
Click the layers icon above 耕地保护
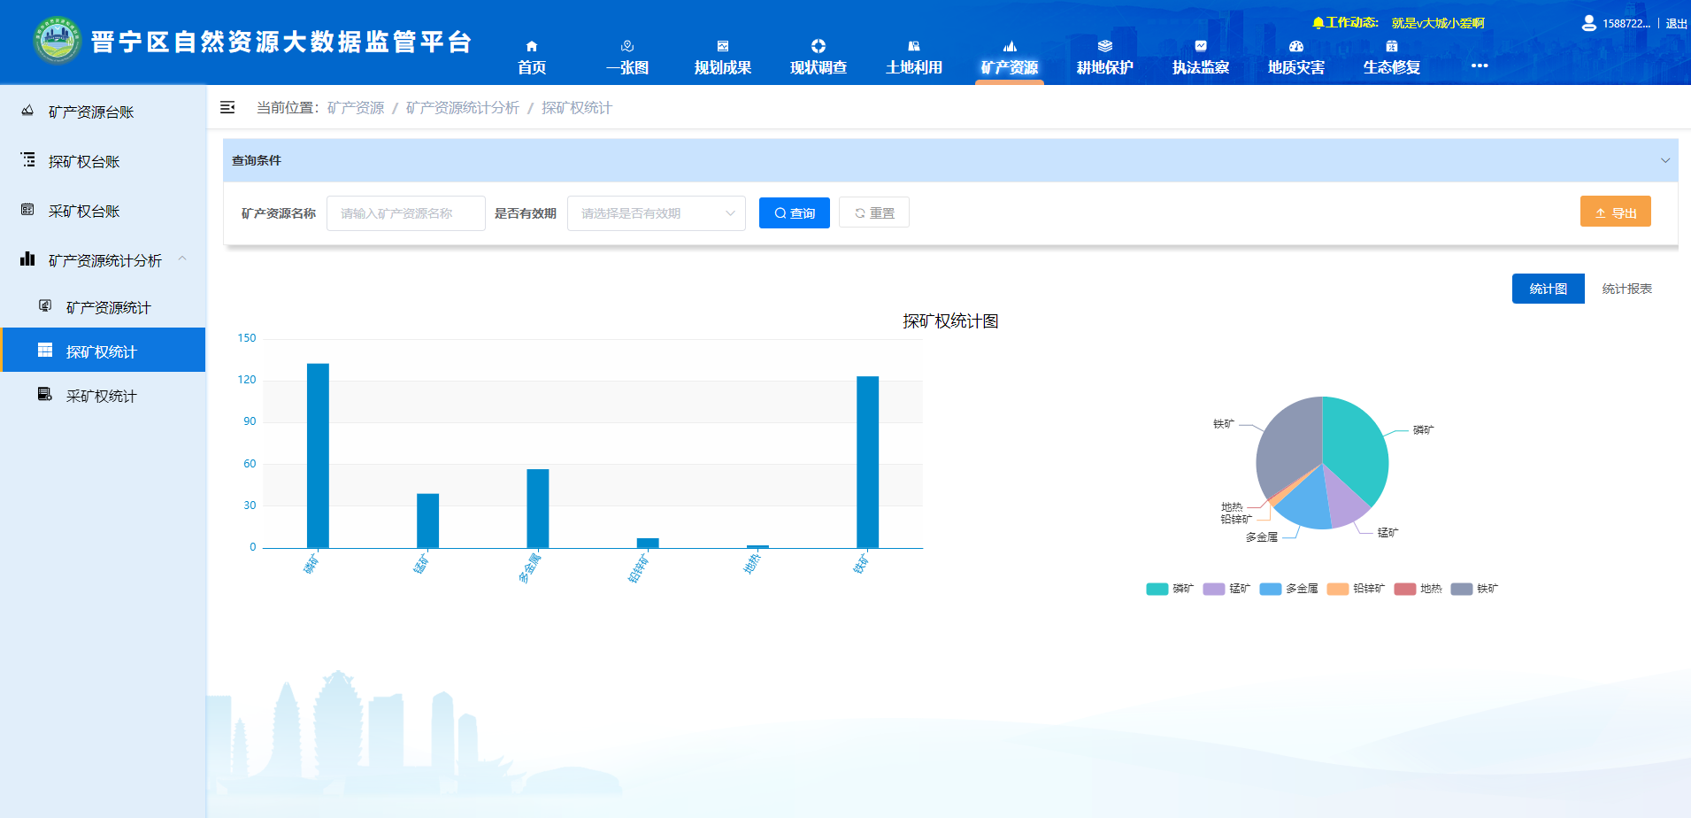[1105, 46]
